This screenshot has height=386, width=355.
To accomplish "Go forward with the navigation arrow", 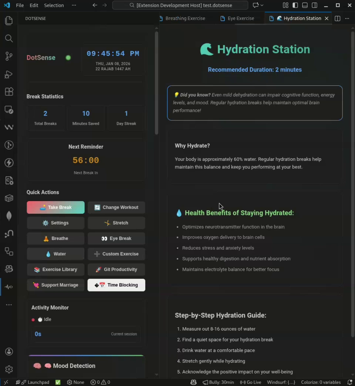I will [x=105, y=5].
